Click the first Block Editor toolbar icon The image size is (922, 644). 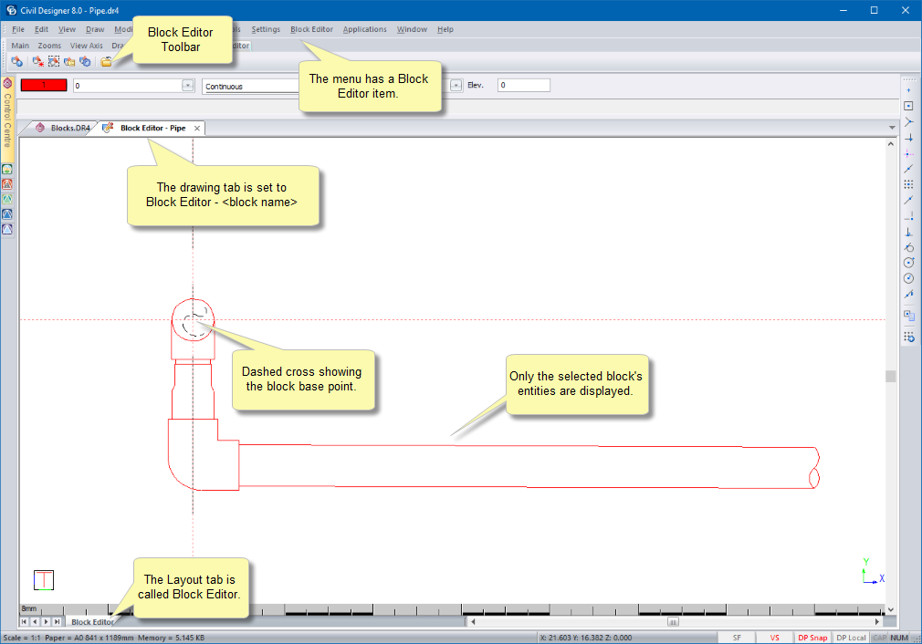click(x=17, y=61)
